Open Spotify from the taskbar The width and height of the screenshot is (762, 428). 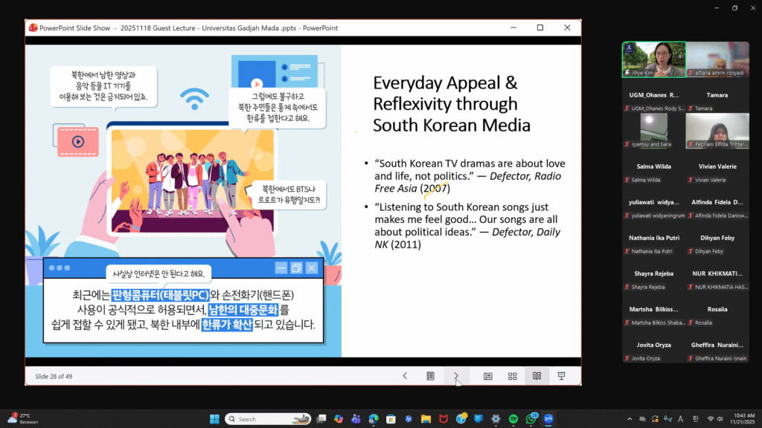[513, 419]
